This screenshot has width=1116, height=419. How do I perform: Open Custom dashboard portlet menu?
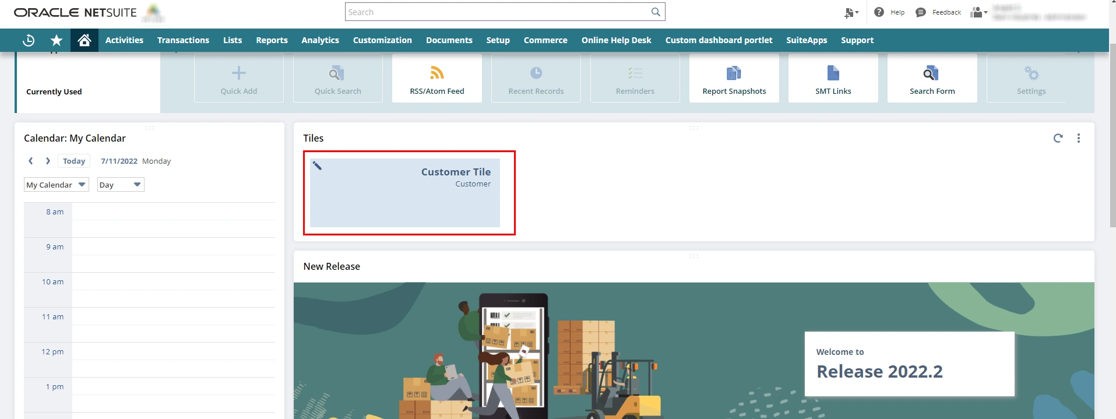(x=719, y=40)
